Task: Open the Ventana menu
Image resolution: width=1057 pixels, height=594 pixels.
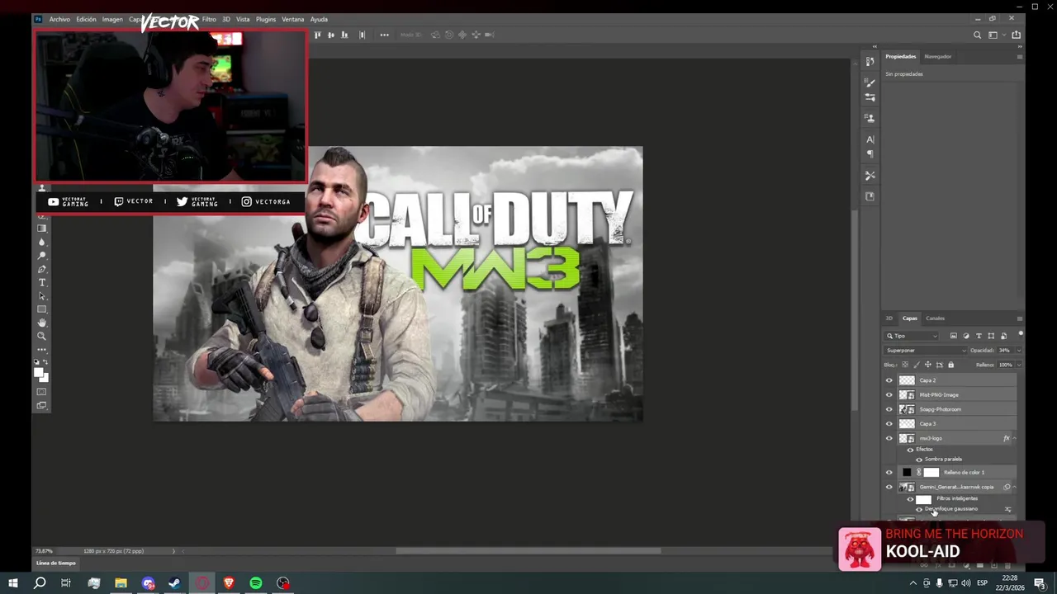Action: pyautogui.click(x=292, y=19)
